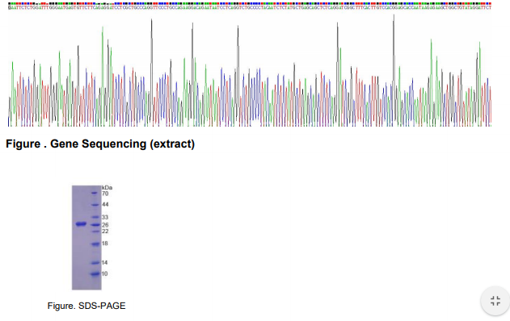The width and height of the screenshot is (510, 321).
Task: Select the gene sequencing chromatogram image
Action: (250, 65)
